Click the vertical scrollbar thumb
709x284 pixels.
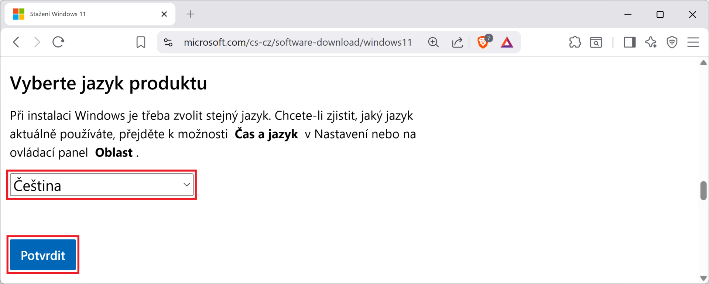pyautogui.click(x=703, y=190)
